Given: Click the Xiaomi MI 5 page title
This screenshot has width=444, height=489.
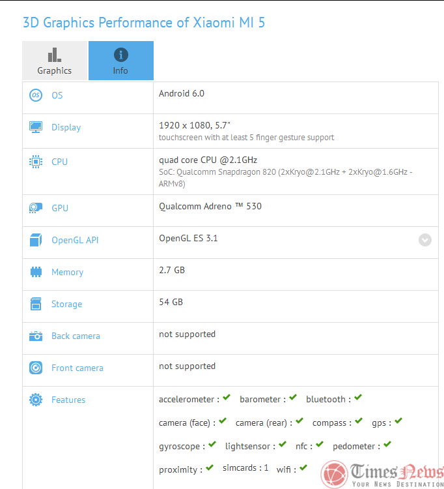Looking at the screenshot, I should pos(144,23).
